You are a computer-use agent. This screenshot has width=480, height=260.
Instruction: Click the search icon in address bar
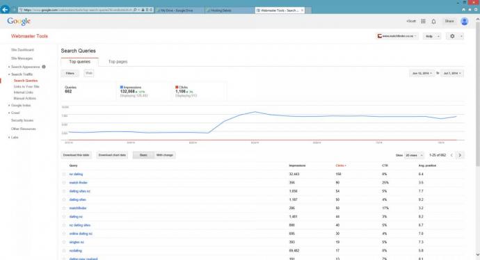[135, 10]
